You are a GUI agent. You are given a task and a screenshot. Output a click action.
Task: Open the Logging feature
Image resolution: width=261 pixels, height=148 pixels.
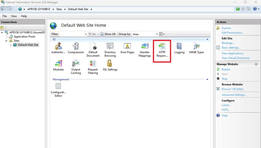coord(179,48)
